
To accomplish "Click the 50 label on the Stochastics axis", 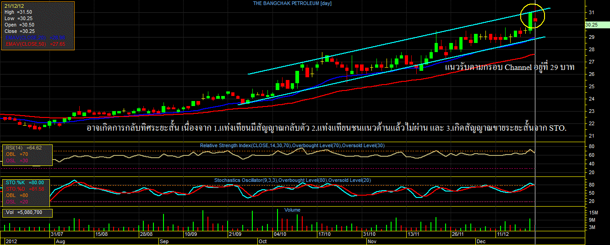I will pos(592,193).
